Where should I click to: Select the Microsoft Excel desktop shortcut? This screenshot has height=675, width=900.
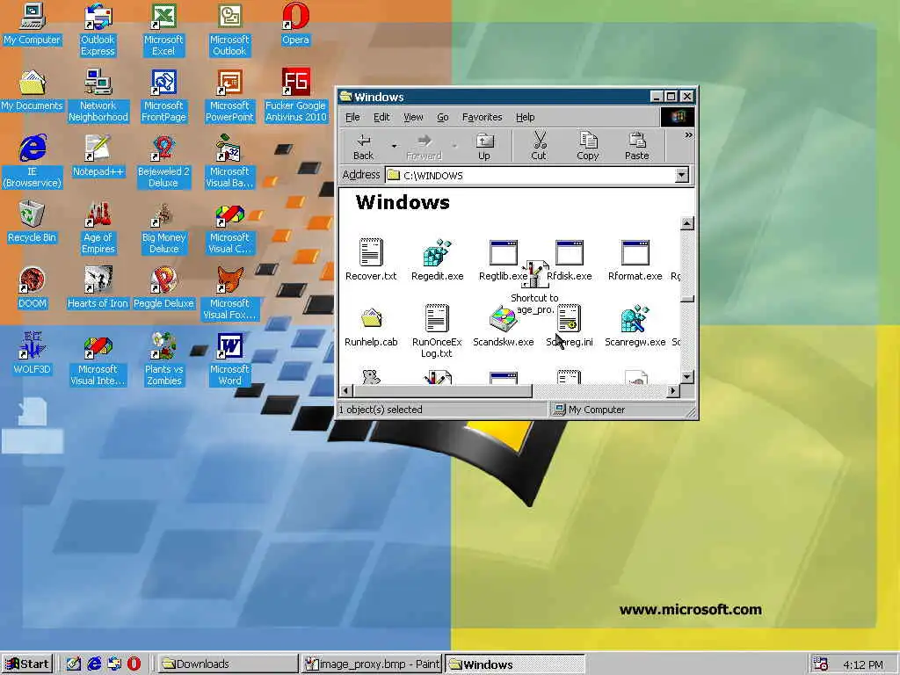point(163,30)
